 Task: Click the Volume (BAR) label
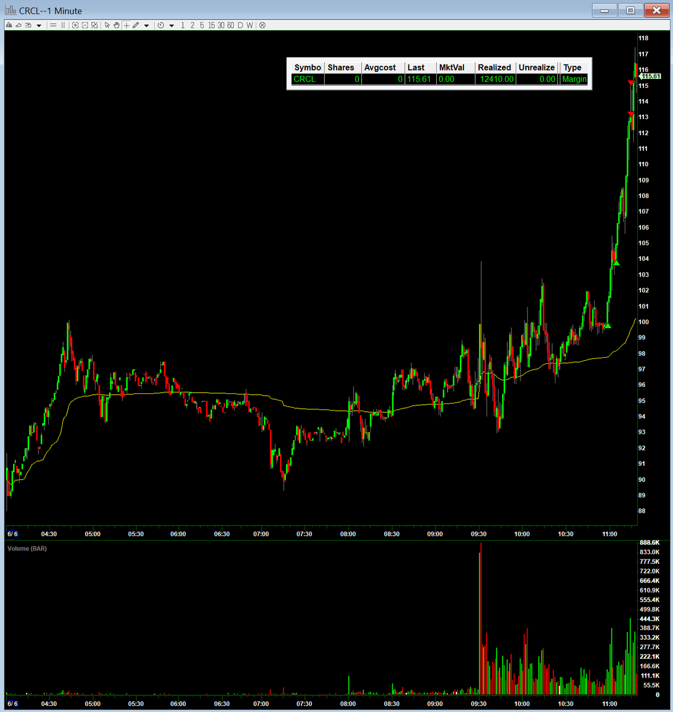click(x=27, y=548)
